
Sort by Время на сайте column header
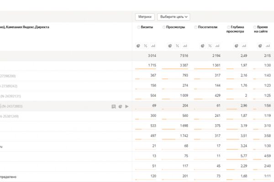(x=261, y=29)
